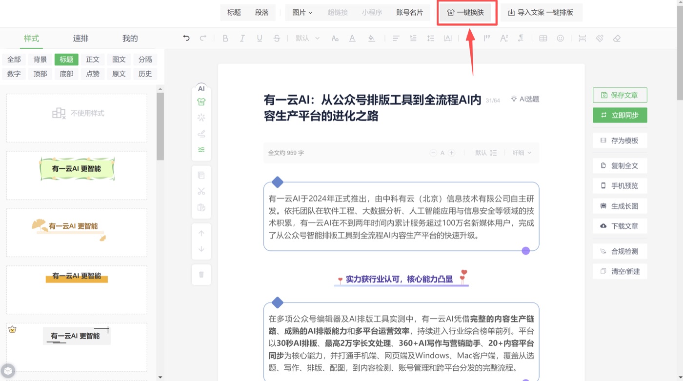Open the font color picker

point(352,38)
